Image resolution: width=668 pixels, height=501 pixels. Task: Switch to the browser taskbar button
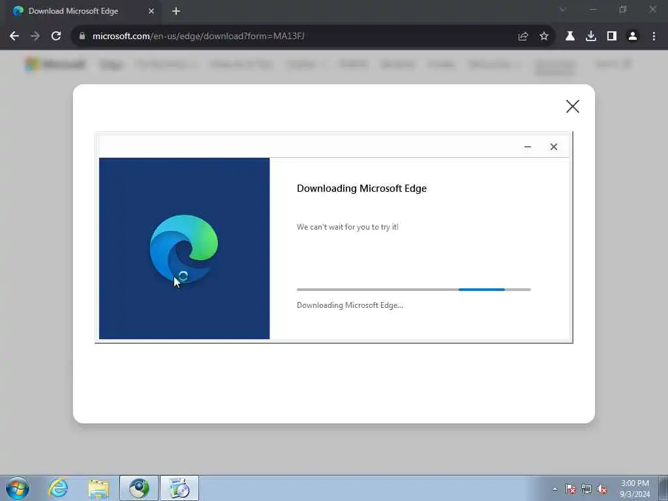(139, 488)
